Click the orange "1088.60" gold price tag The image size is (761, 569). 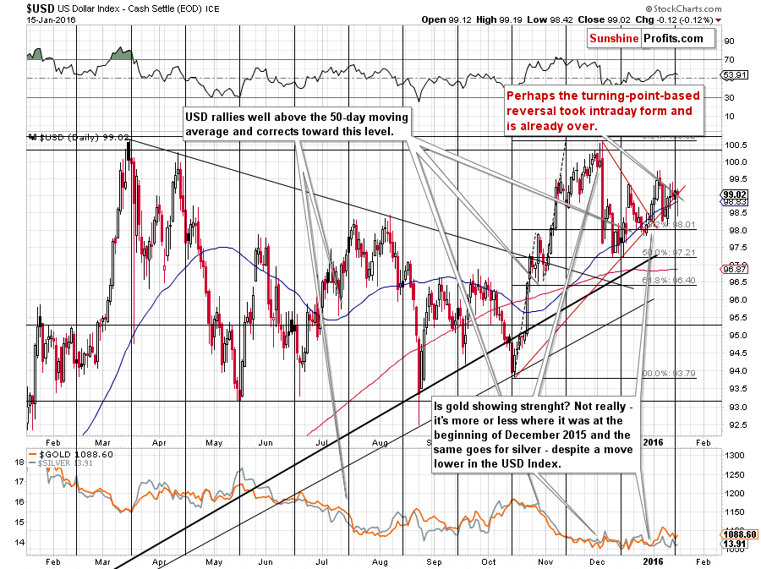pos(740,534)
